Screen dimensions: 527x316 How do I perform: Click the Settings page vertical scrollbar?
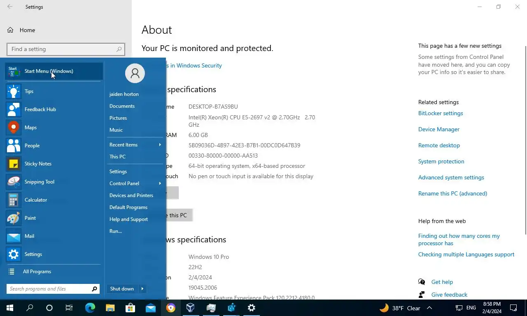click(x=525, y=140)
